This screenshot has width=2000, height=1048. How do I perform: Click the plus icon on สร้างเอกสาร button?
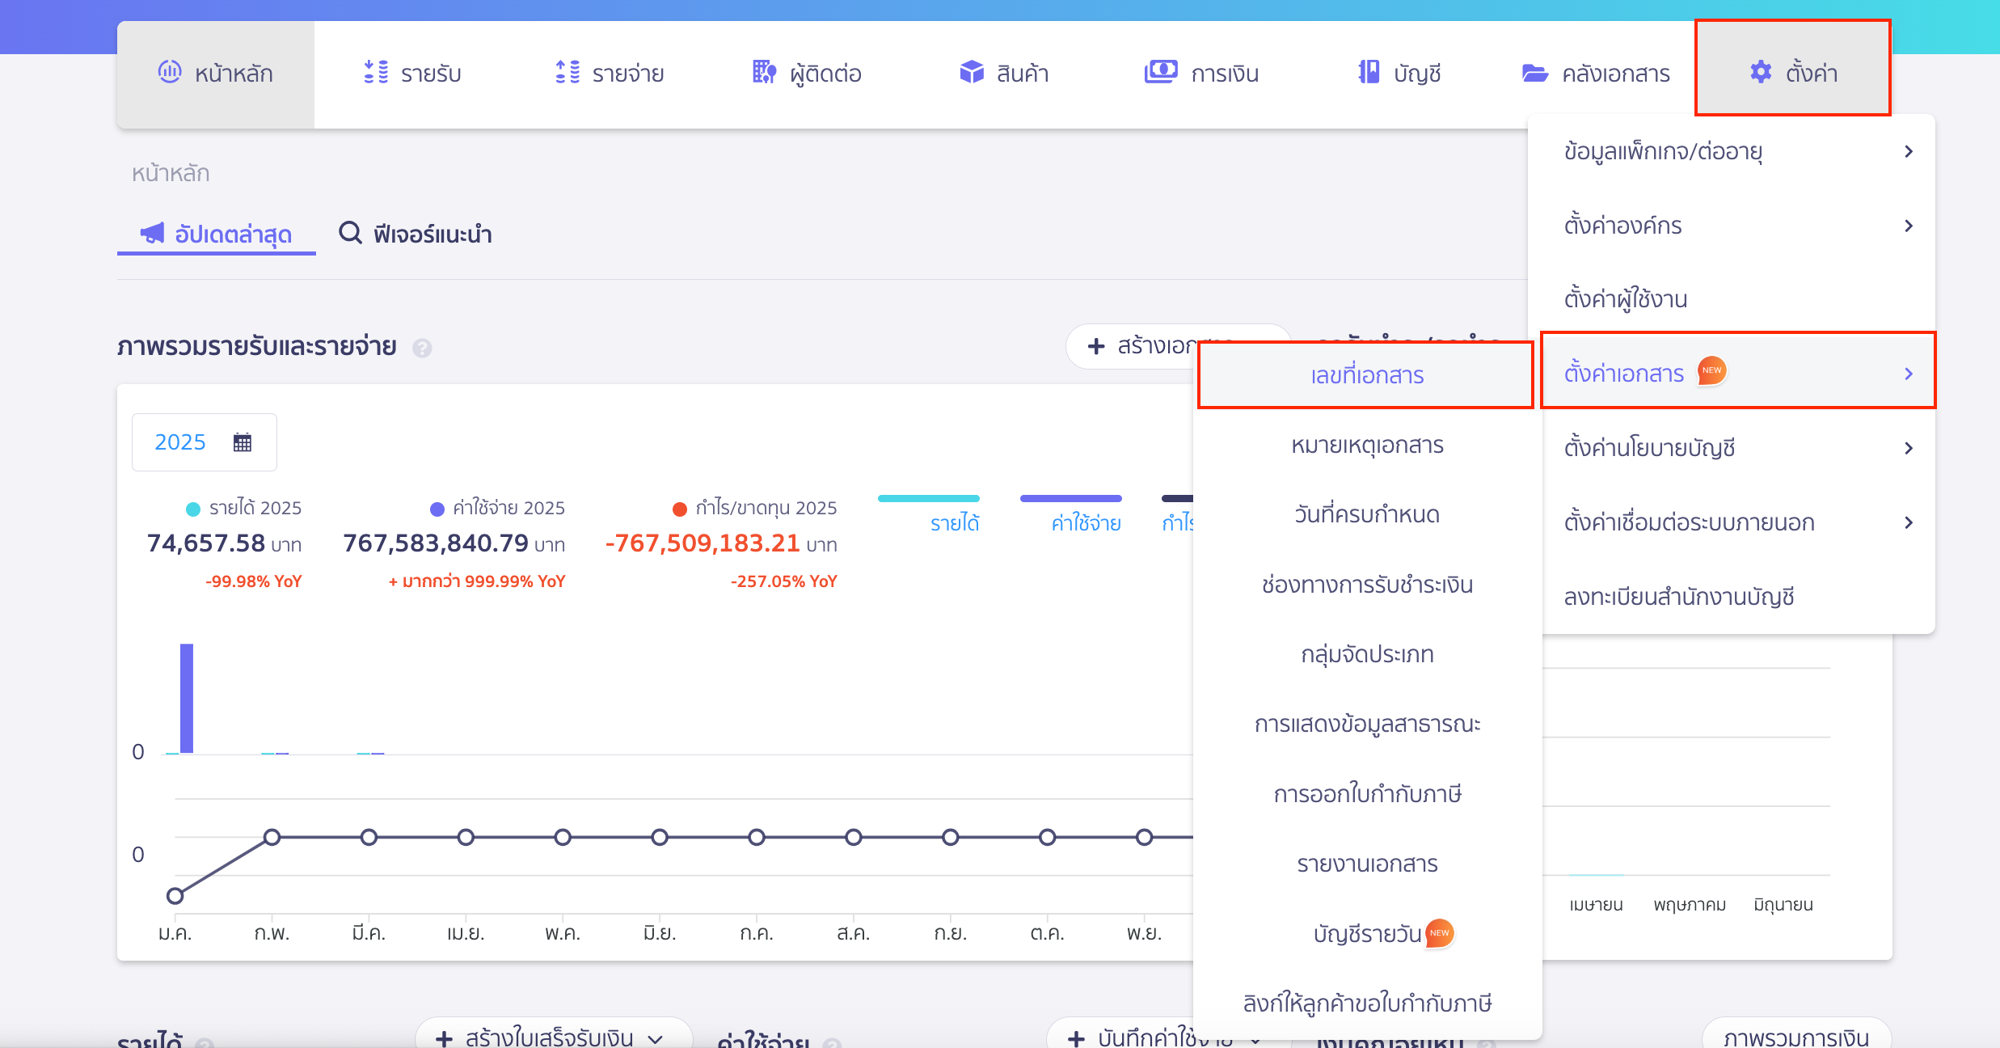pyautogui.click(x=1096, y=346)
